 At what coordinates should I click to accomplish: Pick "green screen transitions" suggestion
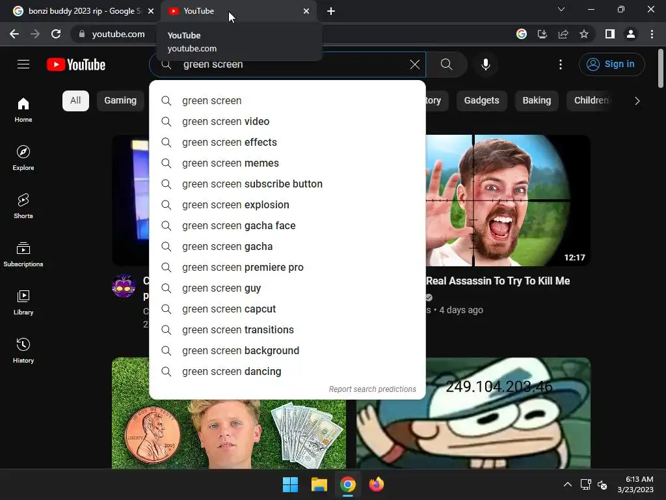[x=287, y=330]
